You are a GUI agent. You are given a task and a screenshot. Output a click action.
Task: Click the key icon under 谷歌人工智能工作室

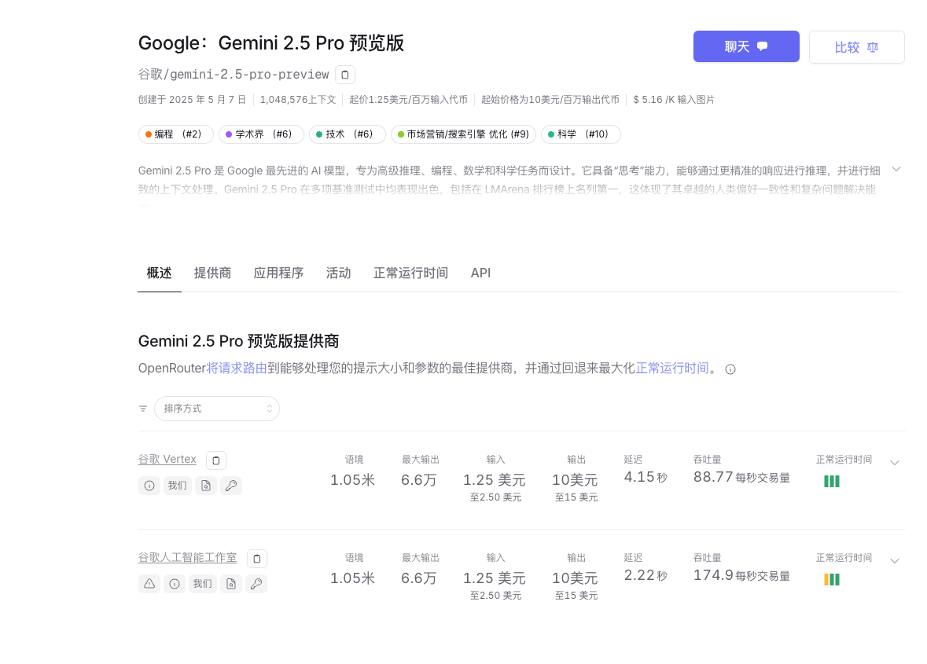(x=256, y=584)
